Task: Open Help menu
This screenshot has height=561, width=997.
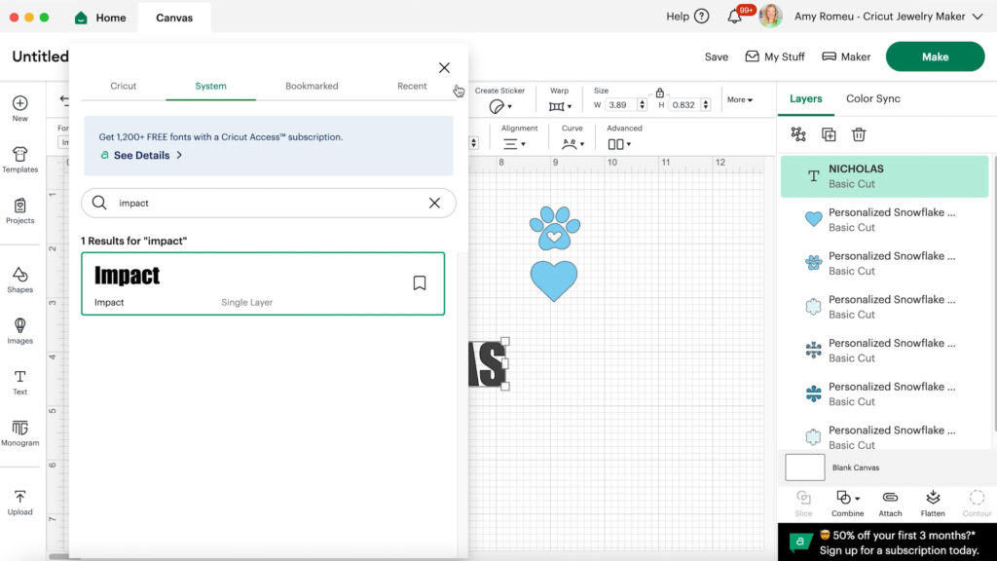Action: [687, 17]
